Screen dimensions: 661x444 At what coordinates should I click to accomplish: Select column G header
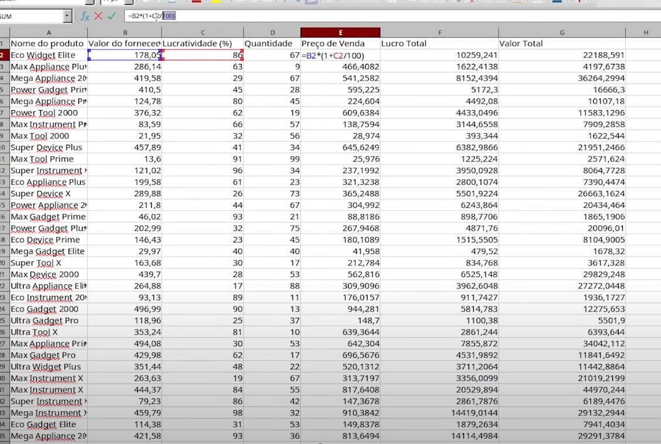562,32
